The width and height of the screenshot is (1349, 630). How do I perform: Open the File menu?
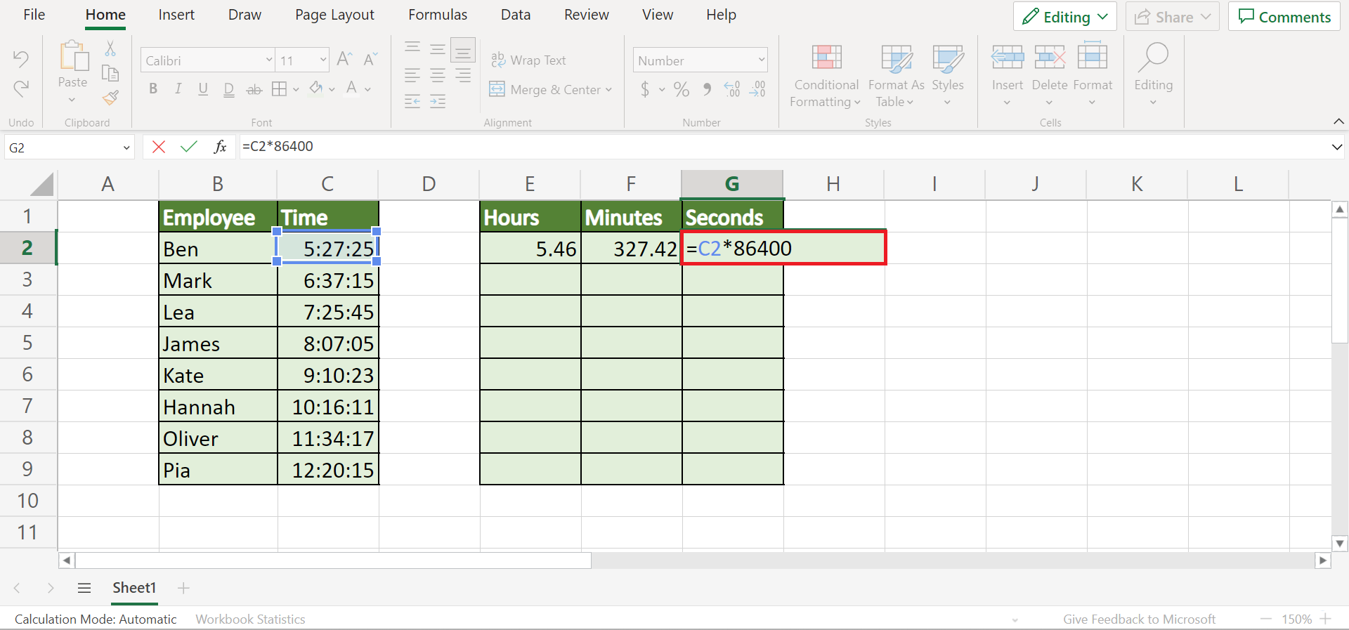[x=34, y=15]
